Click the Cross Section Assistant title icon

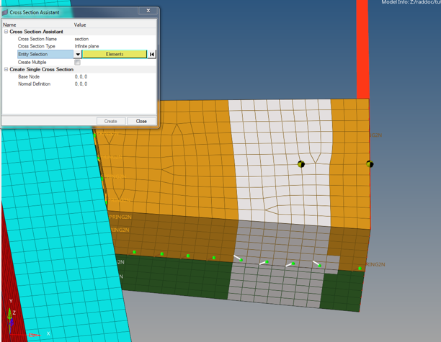coord(5,12)
